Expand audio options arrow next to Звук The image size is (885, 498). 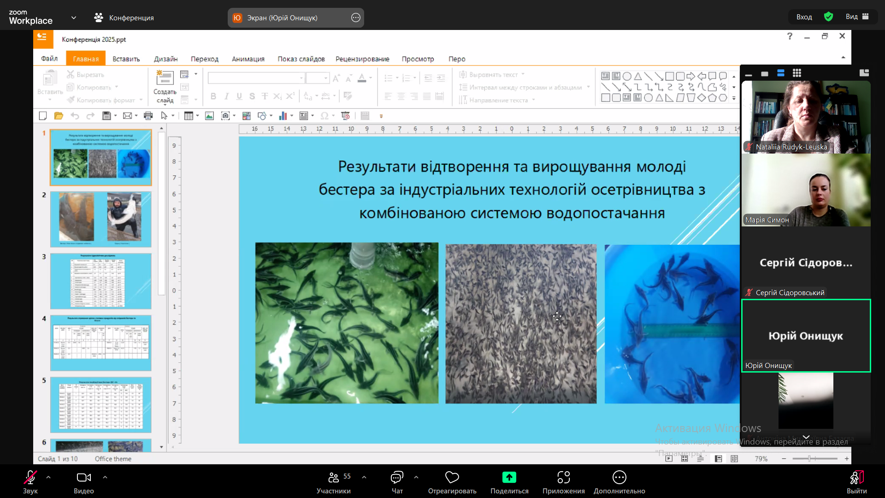point(48,477)
